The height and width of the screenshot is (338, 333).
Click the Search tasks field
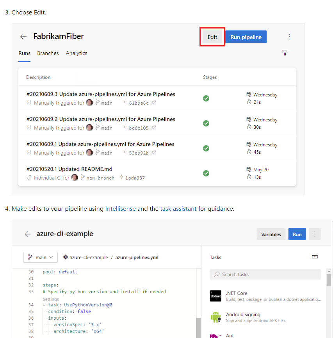[x=265, y=274]
